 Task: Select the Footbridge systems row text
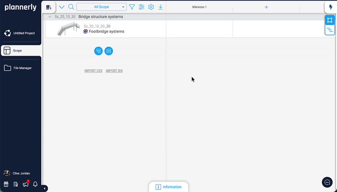click(x=106, y=31)
